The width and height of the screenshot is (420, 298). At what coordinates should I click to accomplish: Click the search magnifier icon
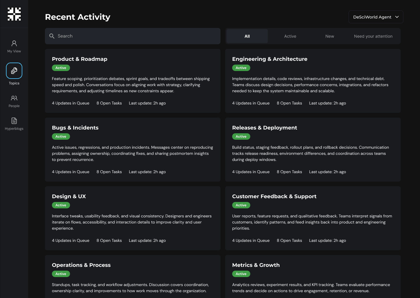pyautogui.click(x=52, y=36)
